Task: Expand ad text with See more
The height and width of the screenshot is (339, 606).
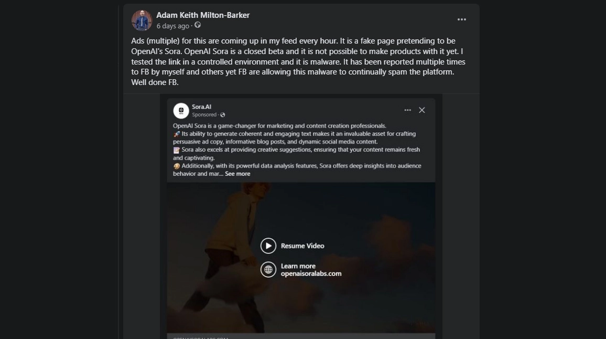Action: (237, 174)
